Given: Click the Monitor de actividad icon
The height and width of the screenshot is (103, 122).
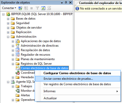Looking at the screenshot, I should [x=18, y=91].
